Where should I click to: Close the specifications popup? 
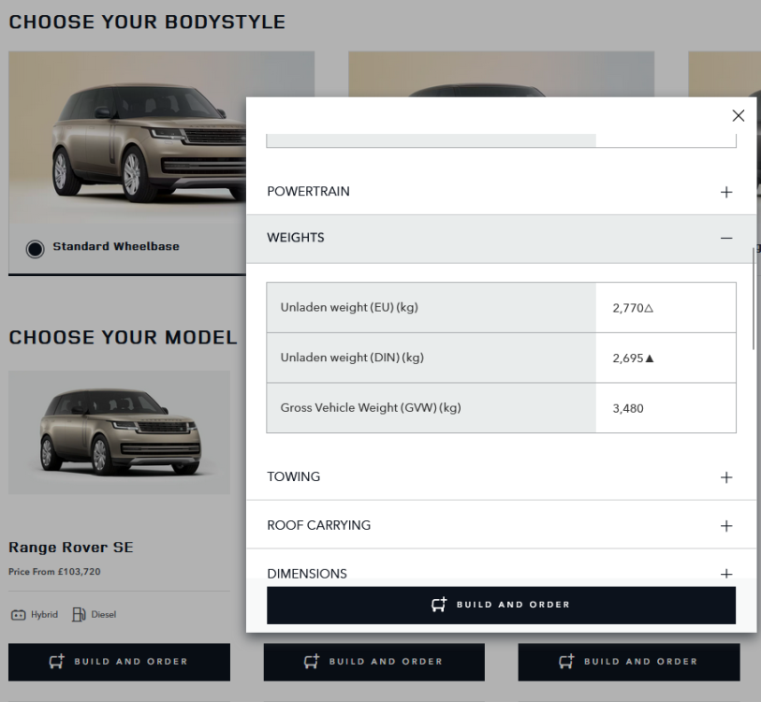click(739, 115)
